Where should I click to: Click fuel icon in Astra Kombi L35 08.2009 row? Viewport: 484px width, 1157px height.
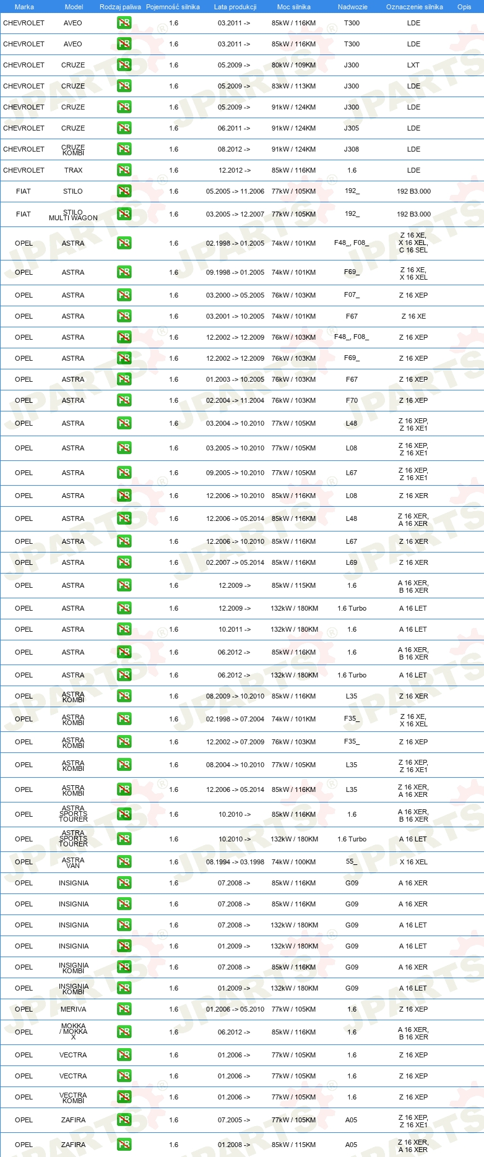pos(124,696)
